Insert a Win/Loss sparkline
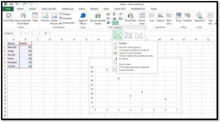Viewport: 221px width, 123px height. [x=169, y=19]
